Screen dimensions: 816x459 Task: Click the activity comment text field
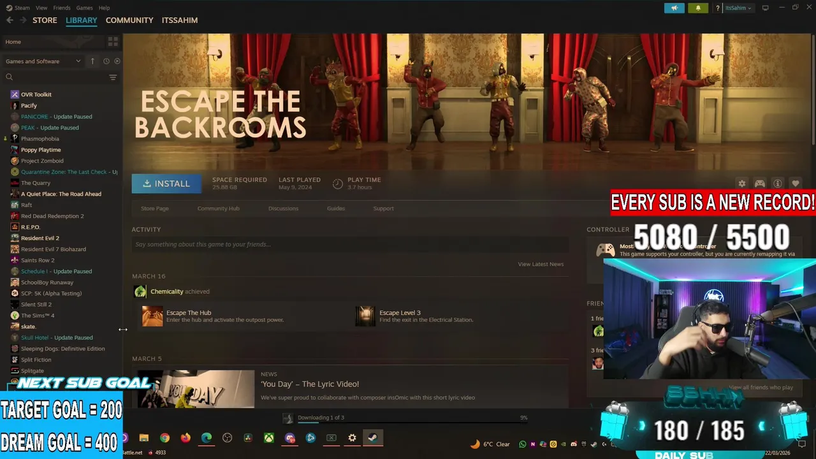coord(350,244)
